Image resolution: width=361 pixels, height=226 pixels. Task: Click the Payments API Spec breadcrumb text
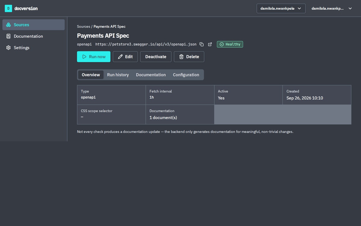pos(110,27)
